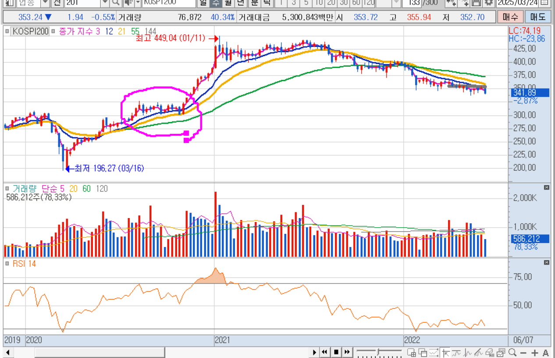Click the 매수 buy button
Image resolution: width=555 pixels, height=358 pixels.
[510, 18]
